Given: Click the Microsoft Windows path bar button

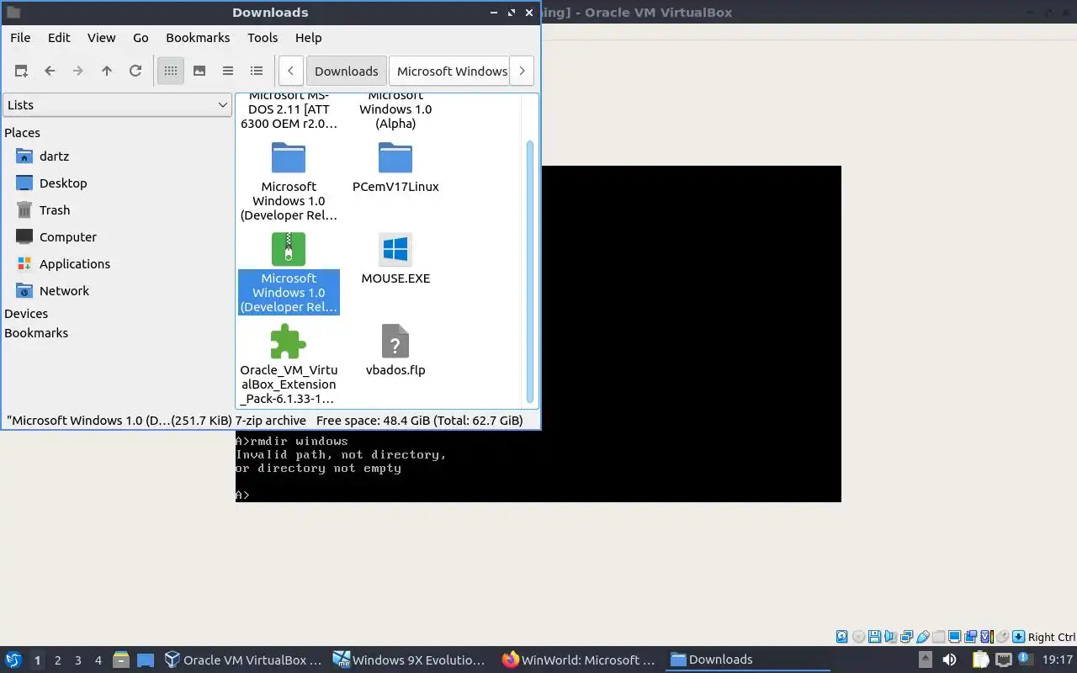Looking at the screenshot, I should (449, 71).
